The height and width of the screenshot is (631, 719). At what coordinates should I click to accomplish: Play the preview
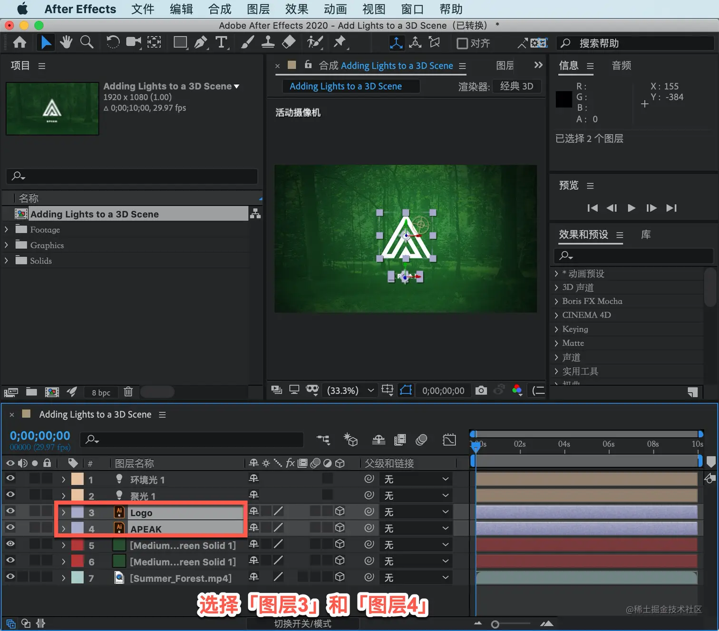pyautogui.click(x=632, y=208)
